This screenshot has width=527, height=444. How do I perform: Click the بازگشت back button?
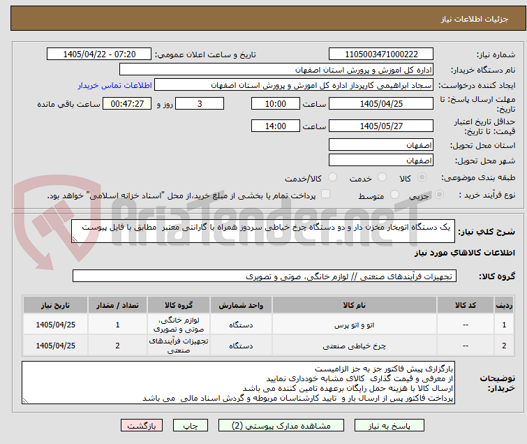click(142, 426)
